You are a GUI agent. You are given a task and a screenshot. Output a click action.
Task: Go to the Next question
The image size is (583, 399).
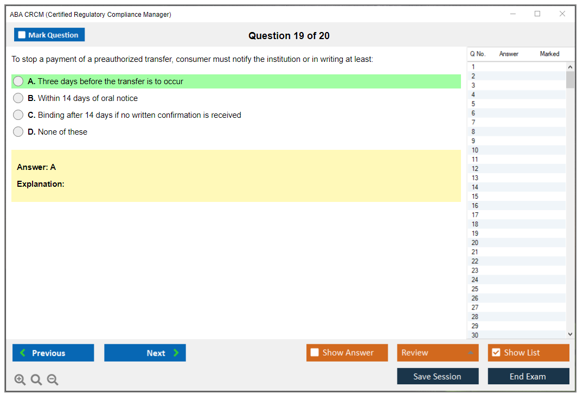[145, 353]
